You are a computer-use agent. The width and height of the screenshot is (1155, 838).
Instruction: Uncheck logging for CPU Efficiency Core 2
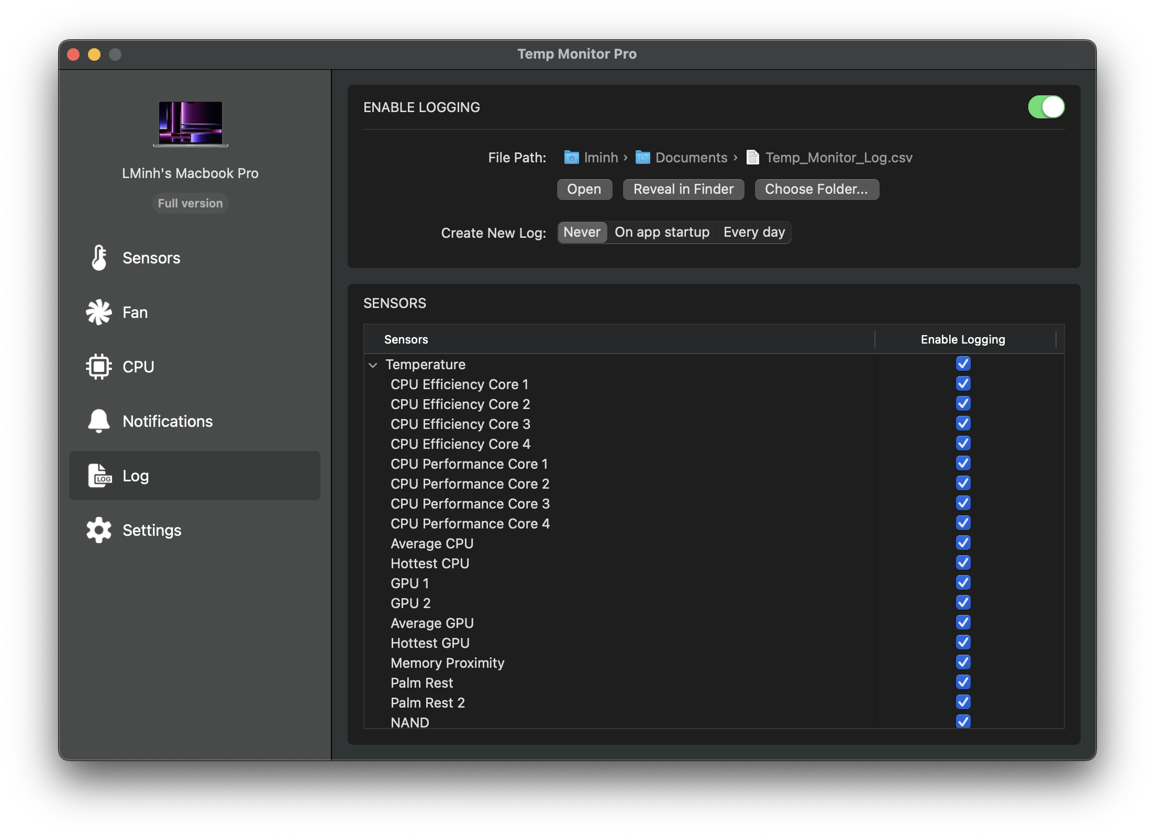click(963, 403)
